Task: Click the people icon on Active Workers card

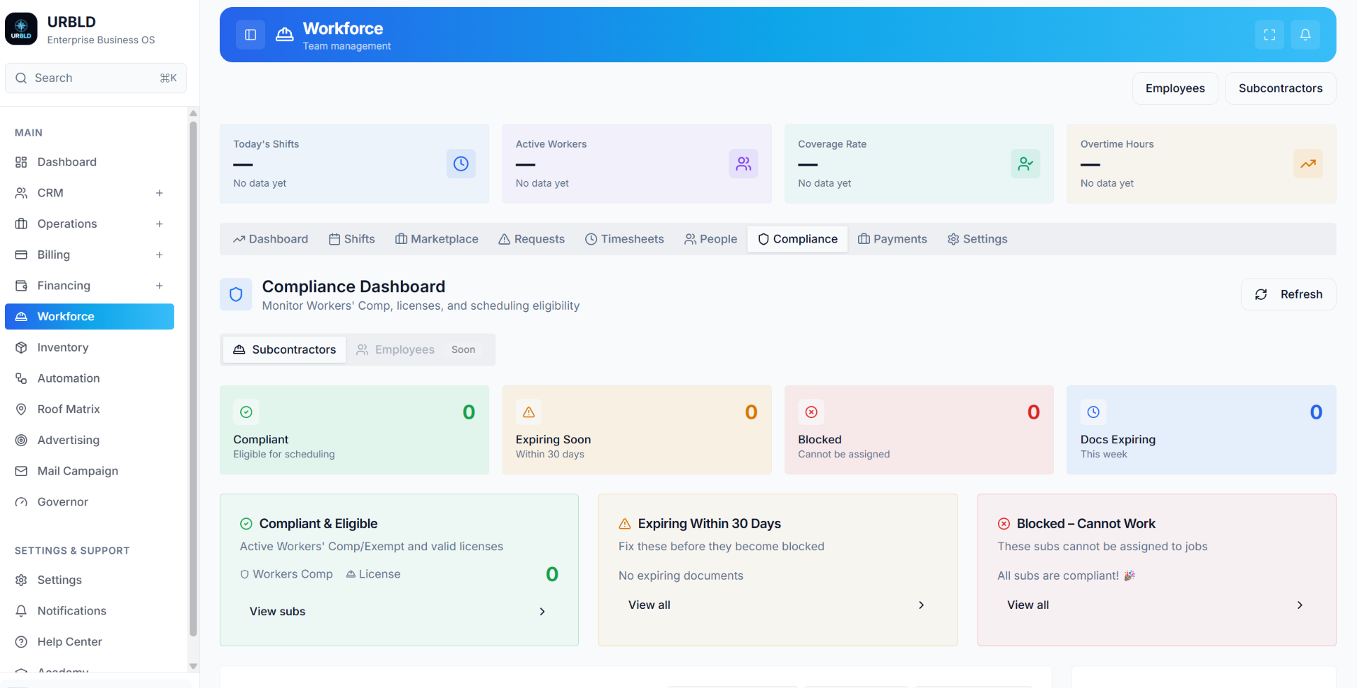Action: pos(744,163)
